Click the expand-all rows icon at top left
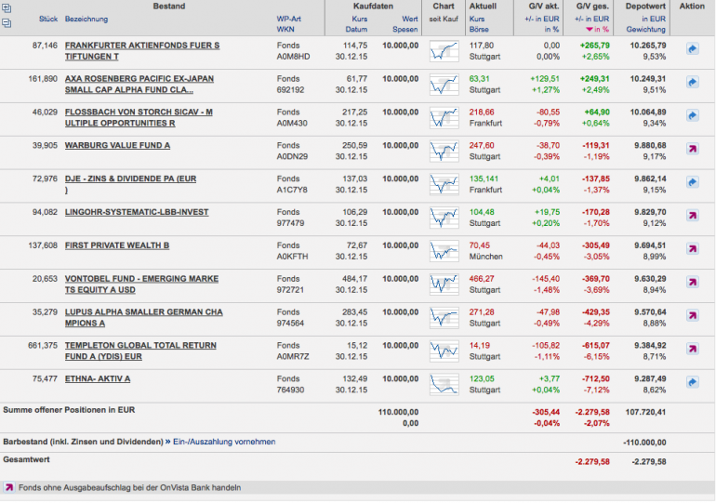 [8, 7]
